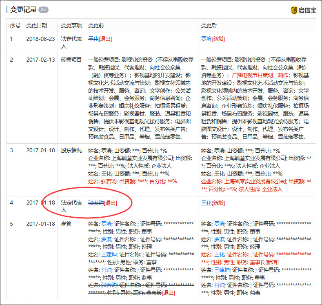This screenshot has width=322, height=305.
Task: Open the 肖帅 link in the 变更前 column of row 5
Action: (x=107, y=269)
